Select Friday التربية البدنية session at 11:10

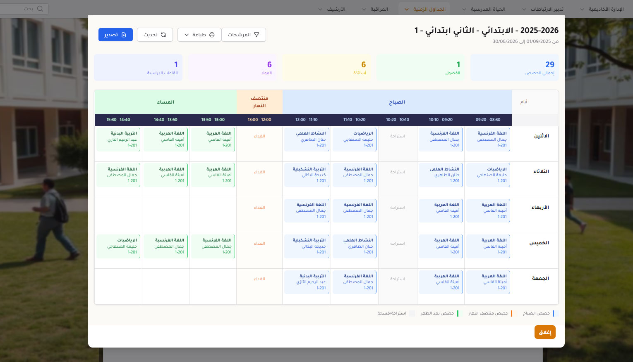point(307,282)
